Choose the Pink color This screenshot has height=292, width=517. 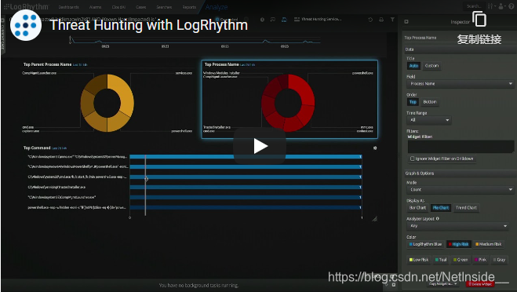(480, 260)
